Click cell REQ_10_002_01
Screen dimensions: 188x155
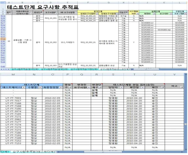click(88, 42)
